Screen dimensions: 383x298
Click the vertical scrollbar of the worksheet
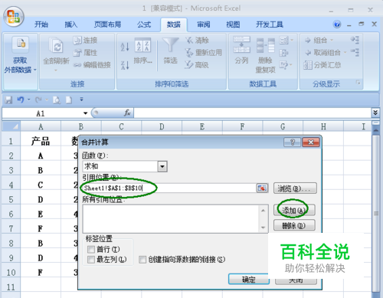[375, 212]
